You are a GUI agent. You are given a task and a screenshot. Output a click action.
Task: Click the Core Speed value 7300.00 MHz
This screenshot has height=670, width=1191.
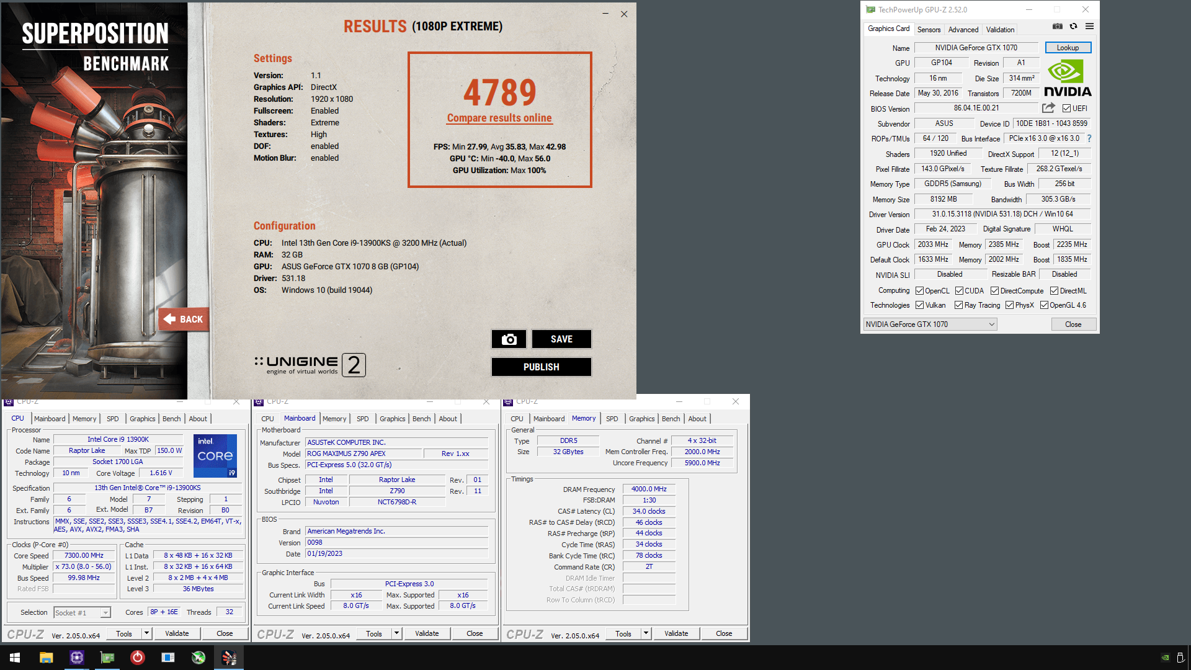(x=84, y=556)
